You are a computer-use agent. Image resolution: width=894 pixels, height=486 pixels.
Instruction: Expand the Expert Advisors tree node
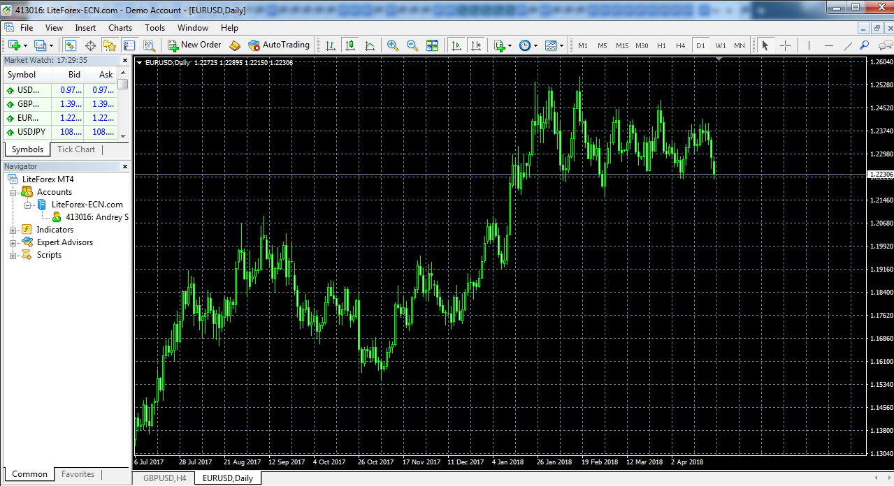[x=13, y=242]
